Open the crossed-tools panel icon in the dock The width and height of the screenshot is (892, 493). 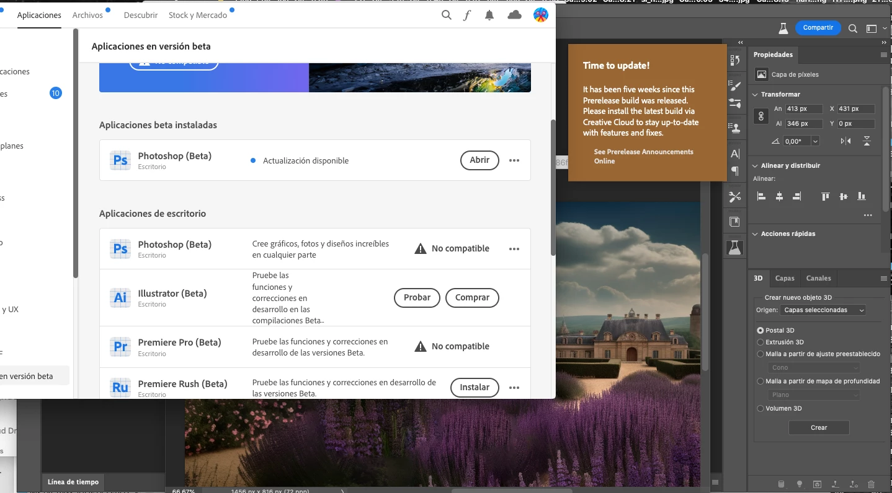(x=735, y=197)
